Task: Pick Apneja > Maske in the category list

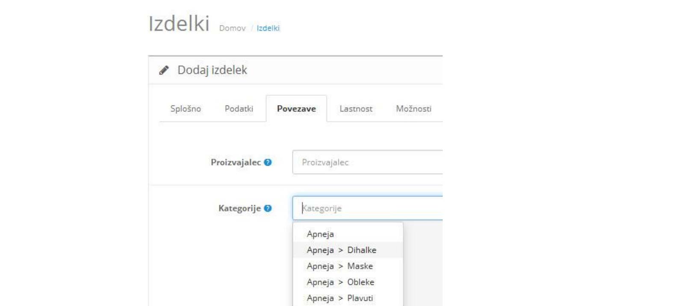Action: (340, 266)
